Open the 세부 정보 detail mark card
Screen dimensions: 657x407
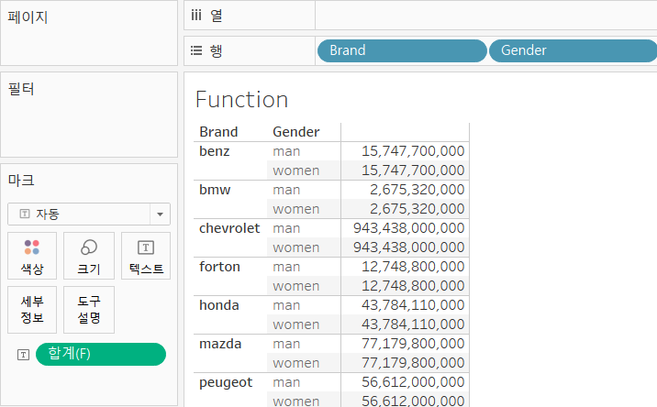click(x=32, y=310)
